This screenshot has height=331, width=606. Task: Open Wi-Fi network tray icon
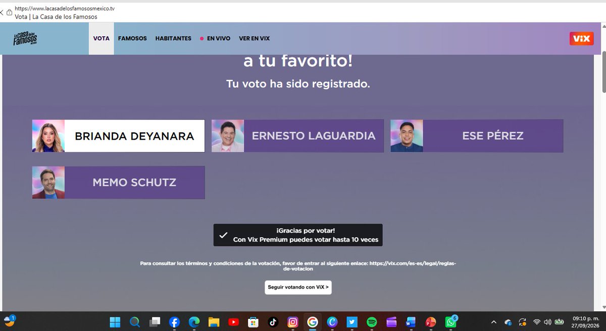536,322
